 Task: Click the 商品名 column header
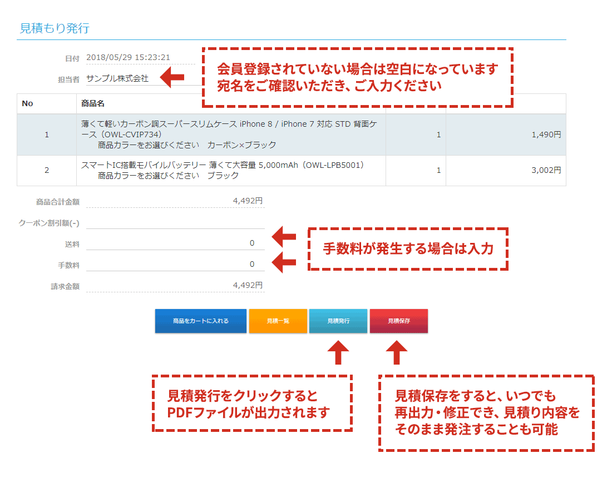pos(92,103)
